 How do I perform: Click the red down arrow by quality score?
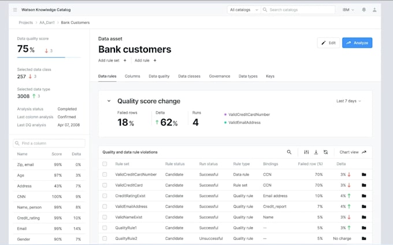coord(46,51)
